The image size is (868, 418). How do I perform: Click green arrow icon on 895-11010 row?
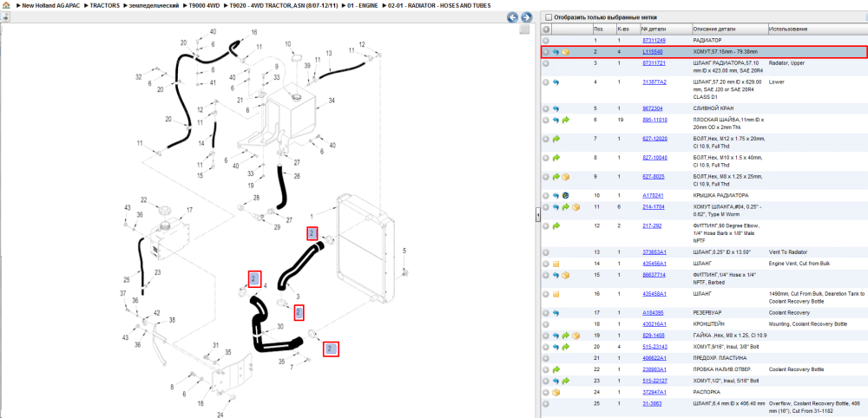tap(566, 120)
